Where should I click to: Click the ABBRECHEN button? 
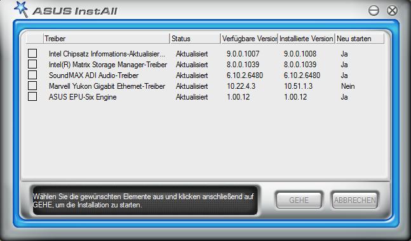[x=355, y=200]
